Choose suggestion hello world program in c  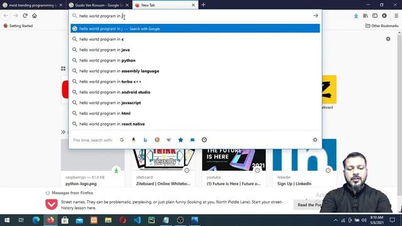coord(195,39)
